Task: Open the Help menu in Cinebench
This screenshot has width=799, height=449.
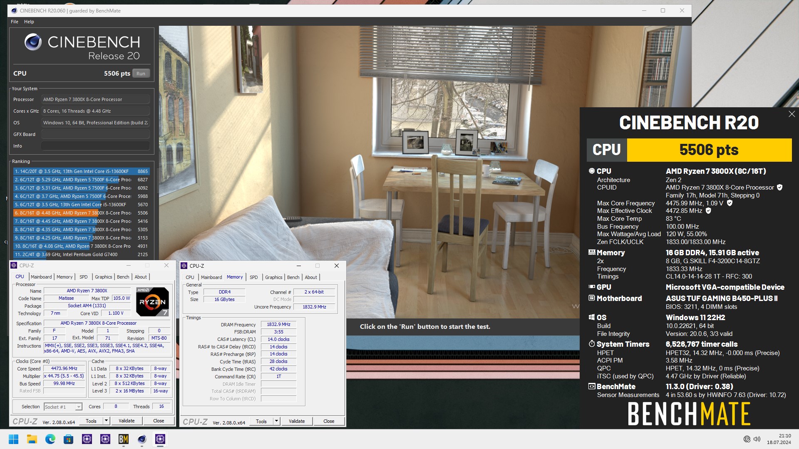Action: (29, 22)
